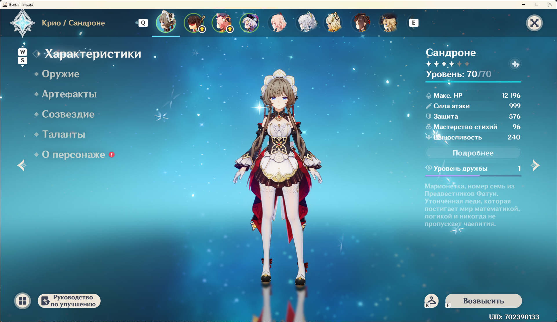
Task: Click the rarity stars under the name
Action: [x=447, y=64]
